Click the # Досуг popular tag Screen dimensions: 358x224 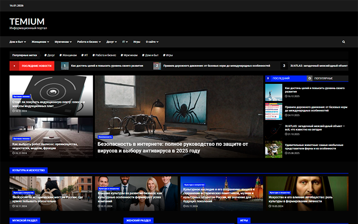pos(49,55)
